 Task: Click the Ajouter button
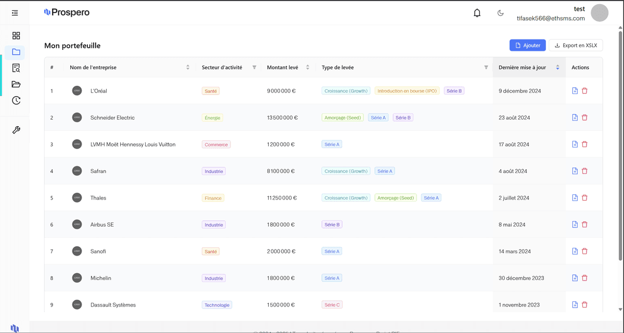coord(527,45)
